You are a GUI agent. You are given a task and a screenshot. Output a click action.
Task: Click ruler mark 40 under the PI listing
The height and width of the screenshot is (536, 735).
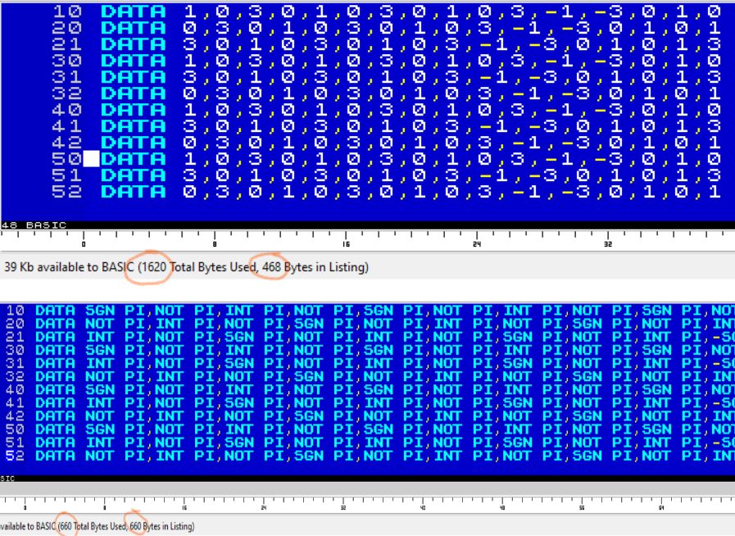[423, 508]
